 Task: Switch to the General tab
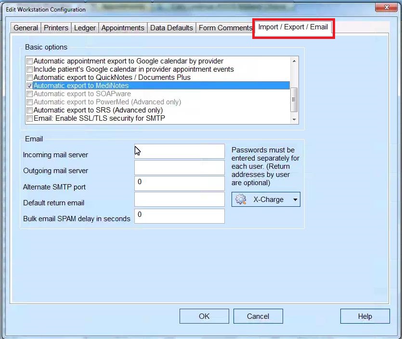click(x=26, y=28)
